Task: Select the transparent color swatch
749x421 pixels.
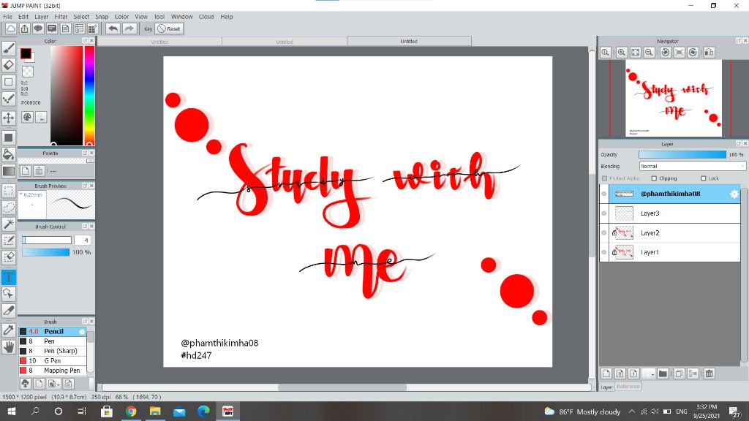Action: coord(28,72)
